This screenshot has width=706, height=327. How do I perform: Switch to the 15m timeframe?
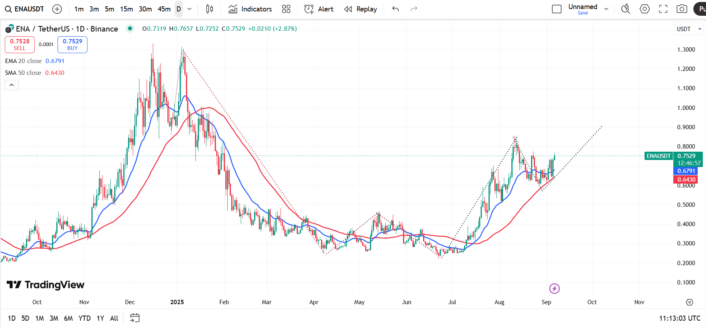(x=126, y=9)
